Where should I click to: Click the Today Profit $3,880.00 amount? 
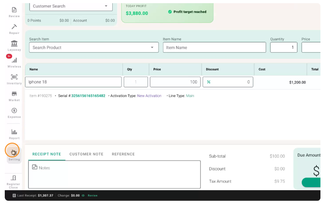point(137,13)
